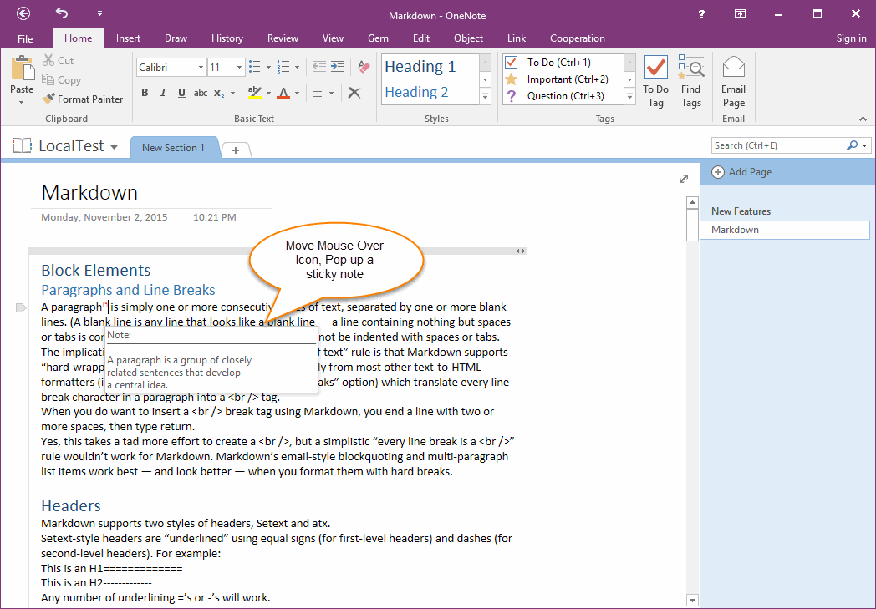Toggle Italic formatting
The height and width of the screenshot is (609, 876).
(163, 93)
